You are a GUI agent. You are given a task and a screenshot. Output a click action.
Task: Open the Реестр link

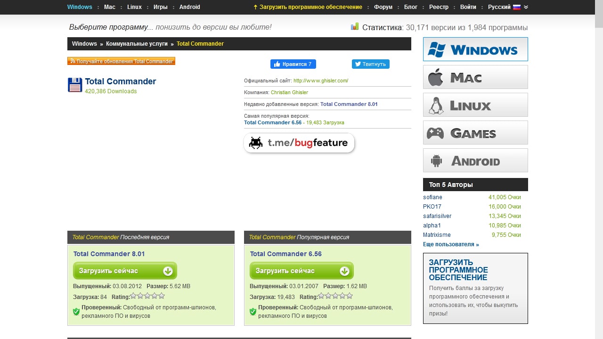tap(439, 7)
